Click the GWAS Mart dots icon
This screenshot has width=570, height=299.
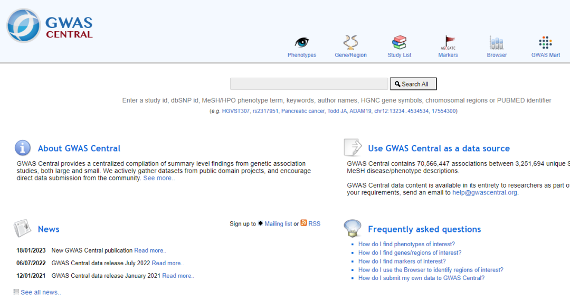tap(545, 43)
